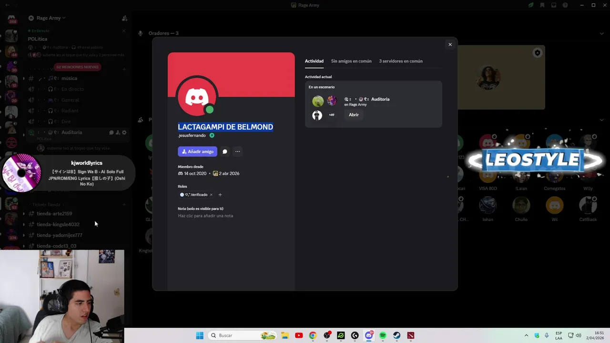Click the profile avatar of LACTAGAMPI DE BELMOND

pos(197,97)
